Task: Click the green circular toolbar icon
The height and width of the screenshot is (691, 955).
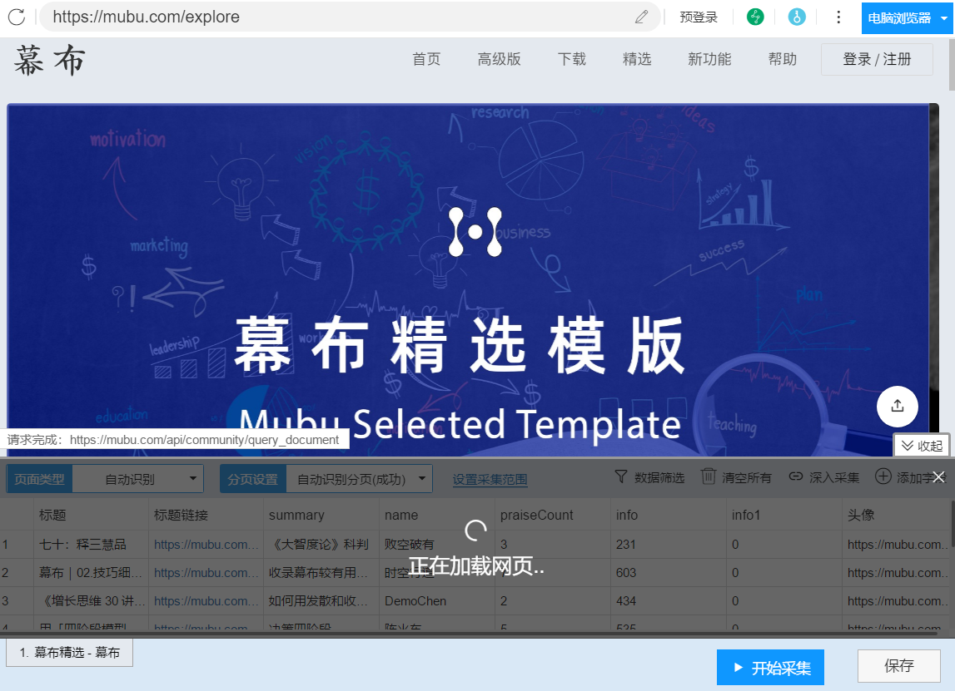Action: click(755, 17)
